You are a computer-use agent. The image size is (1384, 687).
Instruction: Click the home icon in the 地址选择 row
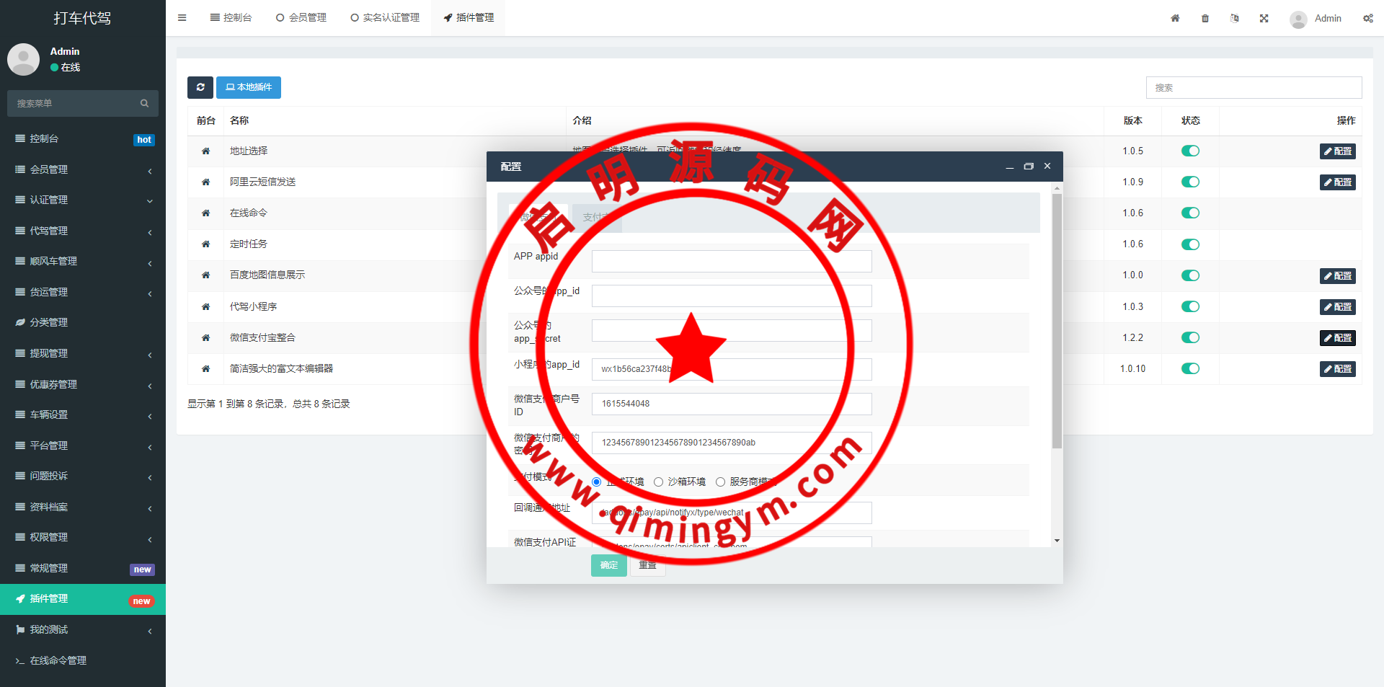click(x=205, y=151)
